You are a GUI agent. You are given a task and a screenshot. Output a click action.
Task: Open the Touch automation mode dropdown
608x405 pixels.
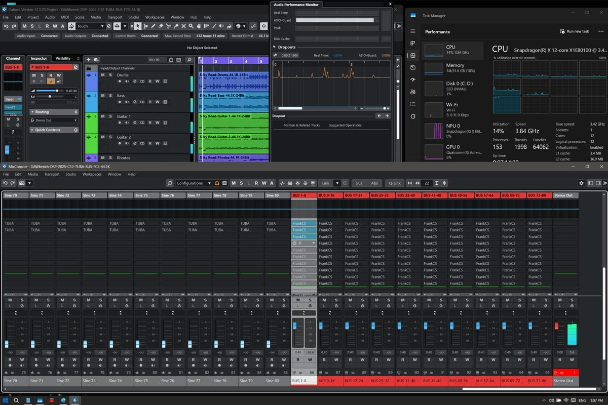[90, 26]
